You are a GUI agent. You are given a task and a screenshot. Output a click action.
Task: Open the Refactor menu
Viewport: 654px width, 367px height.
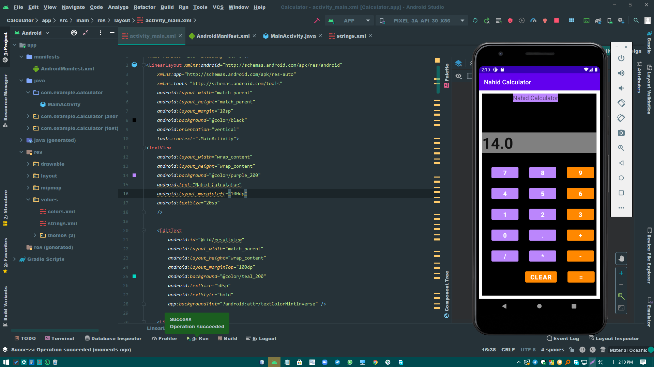(144, 7)
